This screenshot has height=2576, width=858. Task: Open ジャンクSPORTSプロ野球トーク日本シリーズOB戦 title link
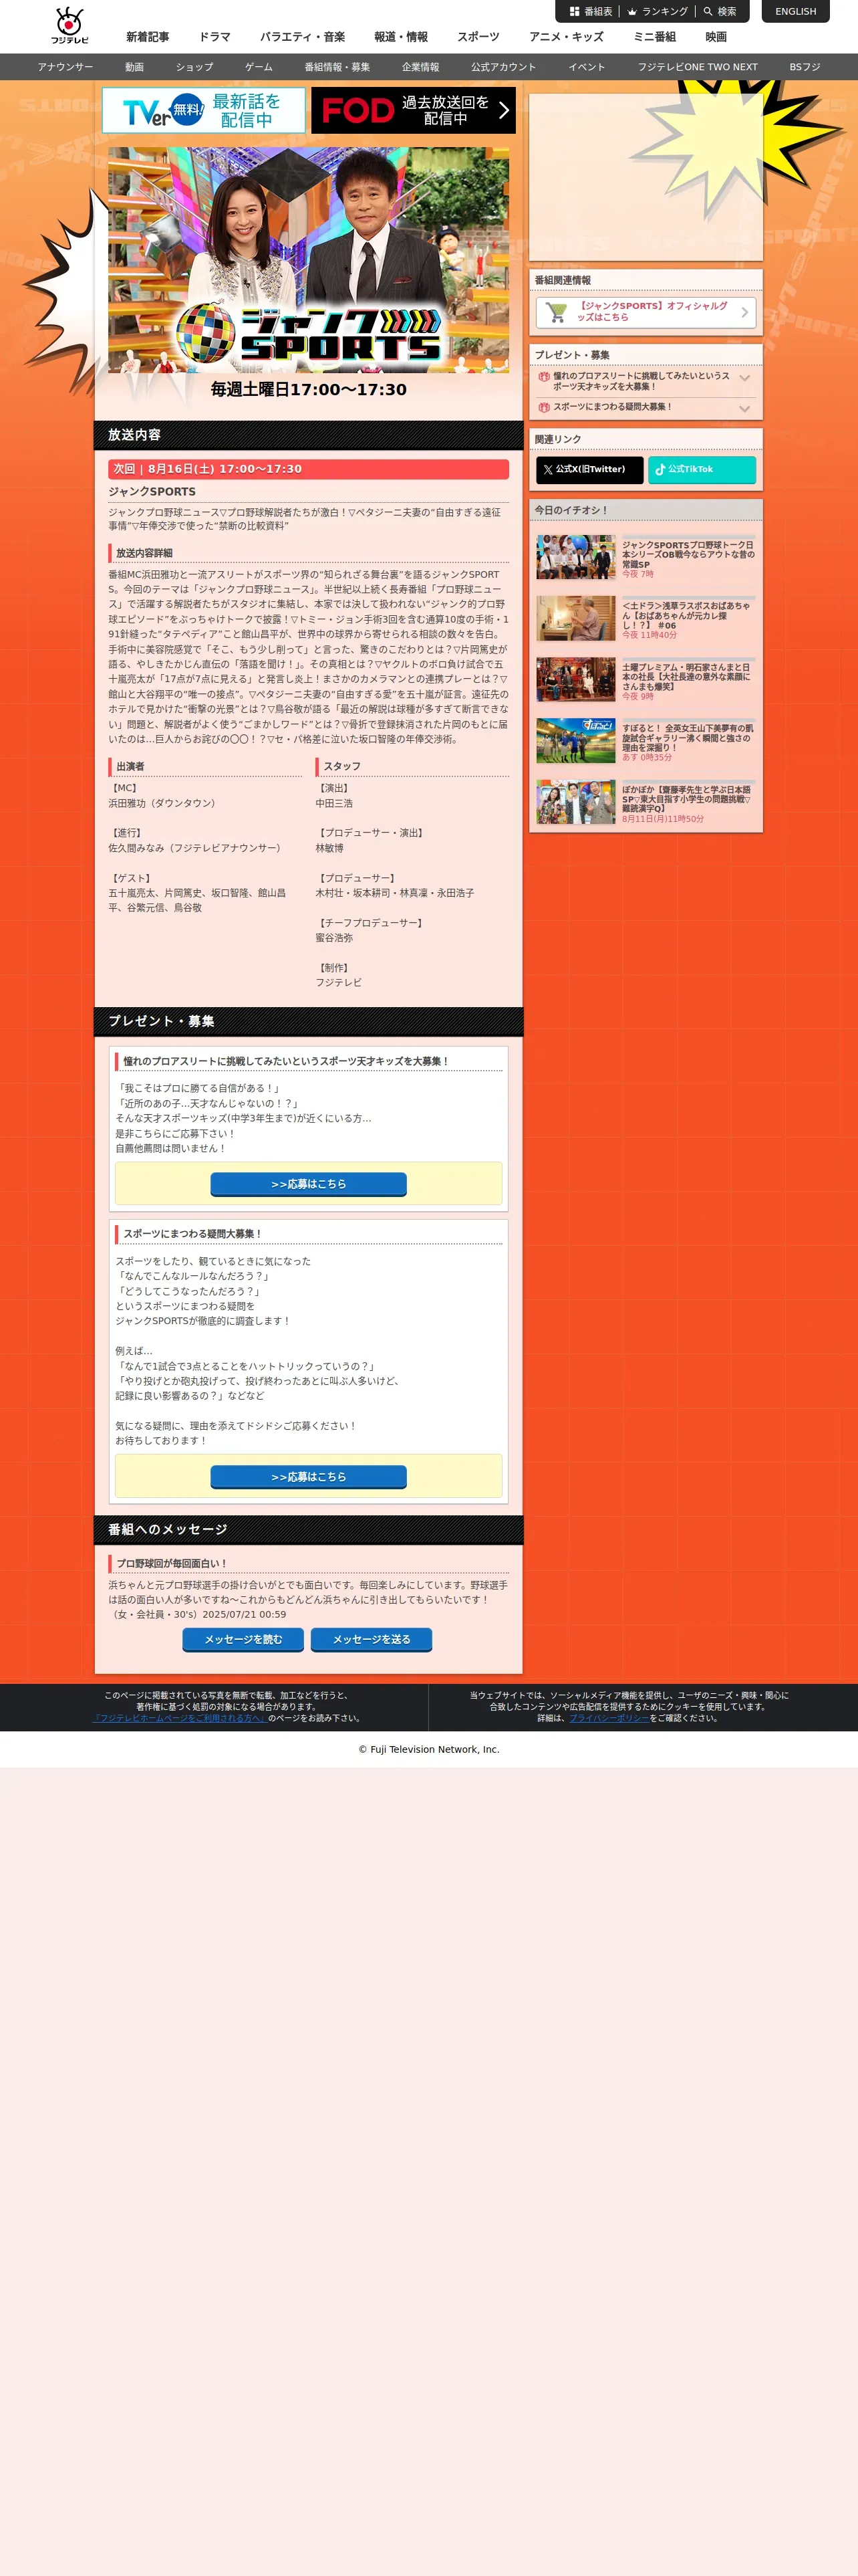click(x=688, y=555)
